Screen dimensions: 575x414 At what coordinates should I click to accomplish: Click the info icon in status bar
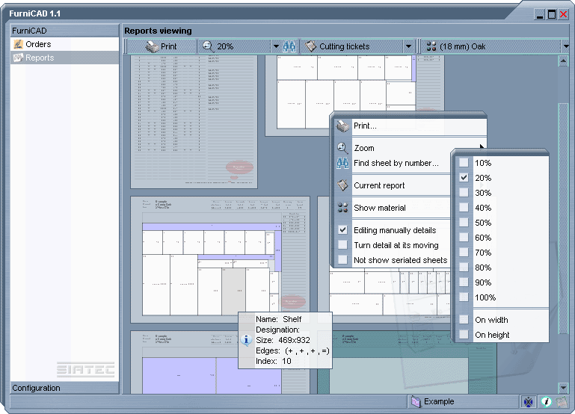(x=546, y=402)
